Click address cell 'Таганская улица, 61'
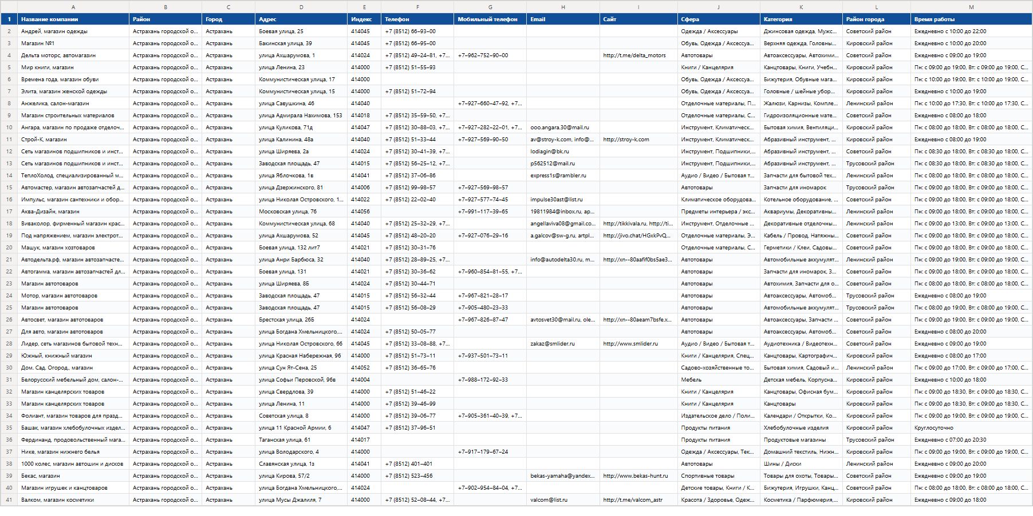This screenshot has width=1033, height=516. (301, 440)
